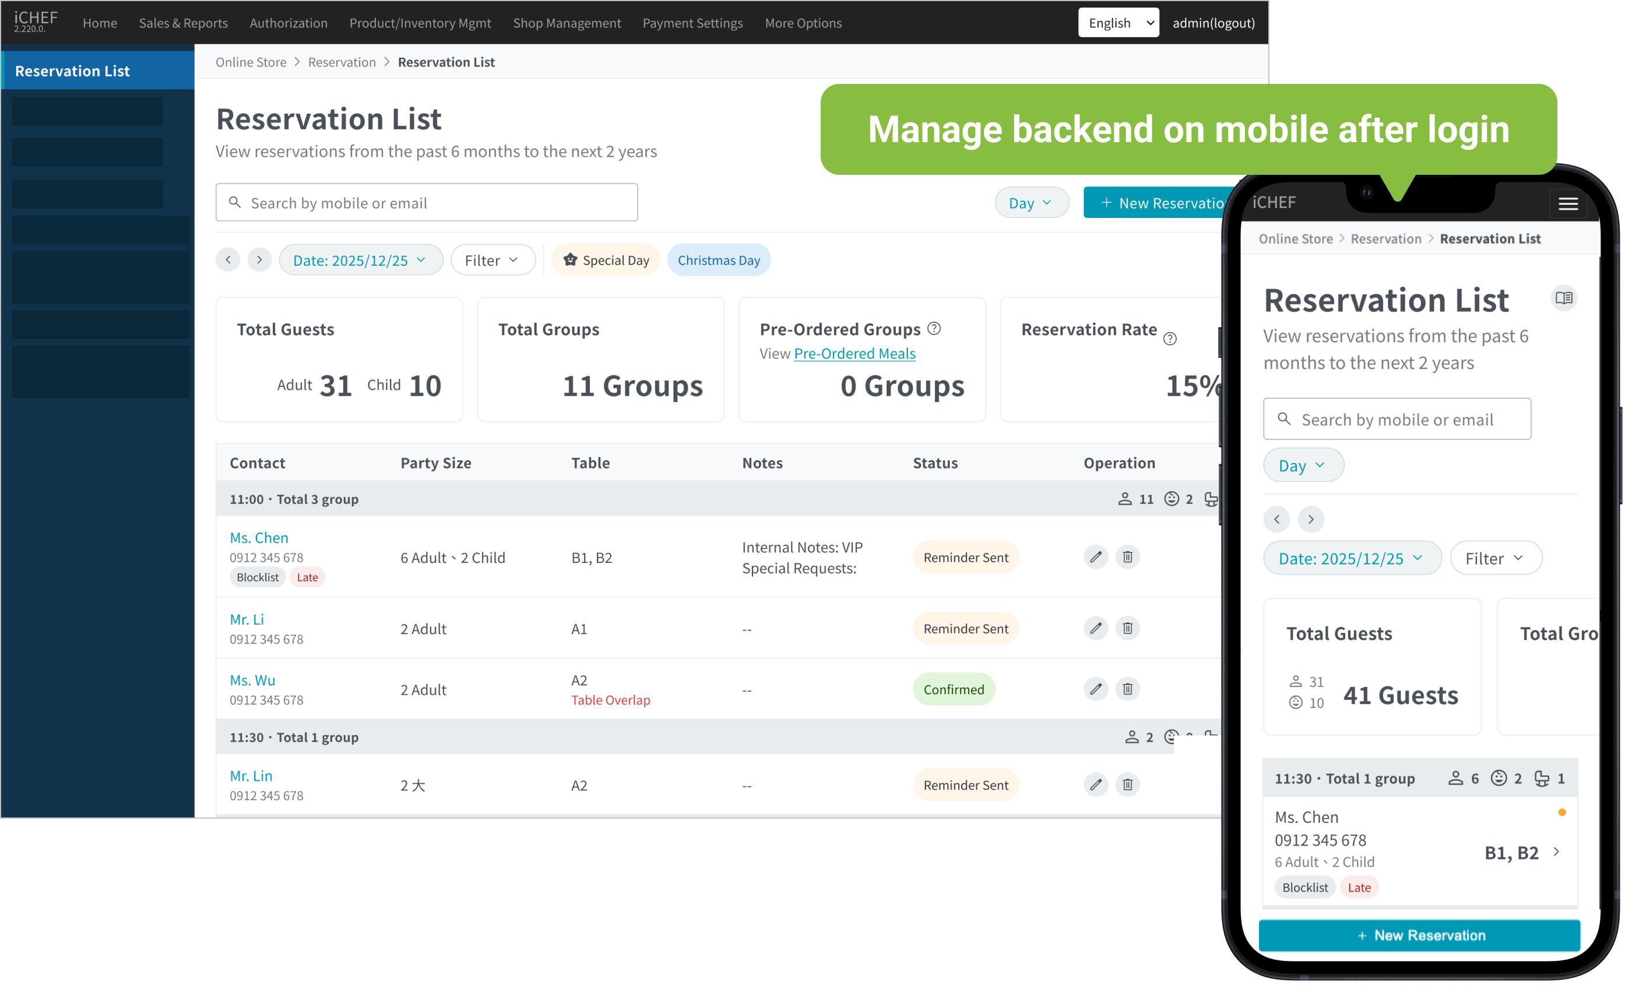Screen dimensions: 1632x986
Task: Edit Ms. Chen's reservation with pencil icon
Action: click(1096, 557)
